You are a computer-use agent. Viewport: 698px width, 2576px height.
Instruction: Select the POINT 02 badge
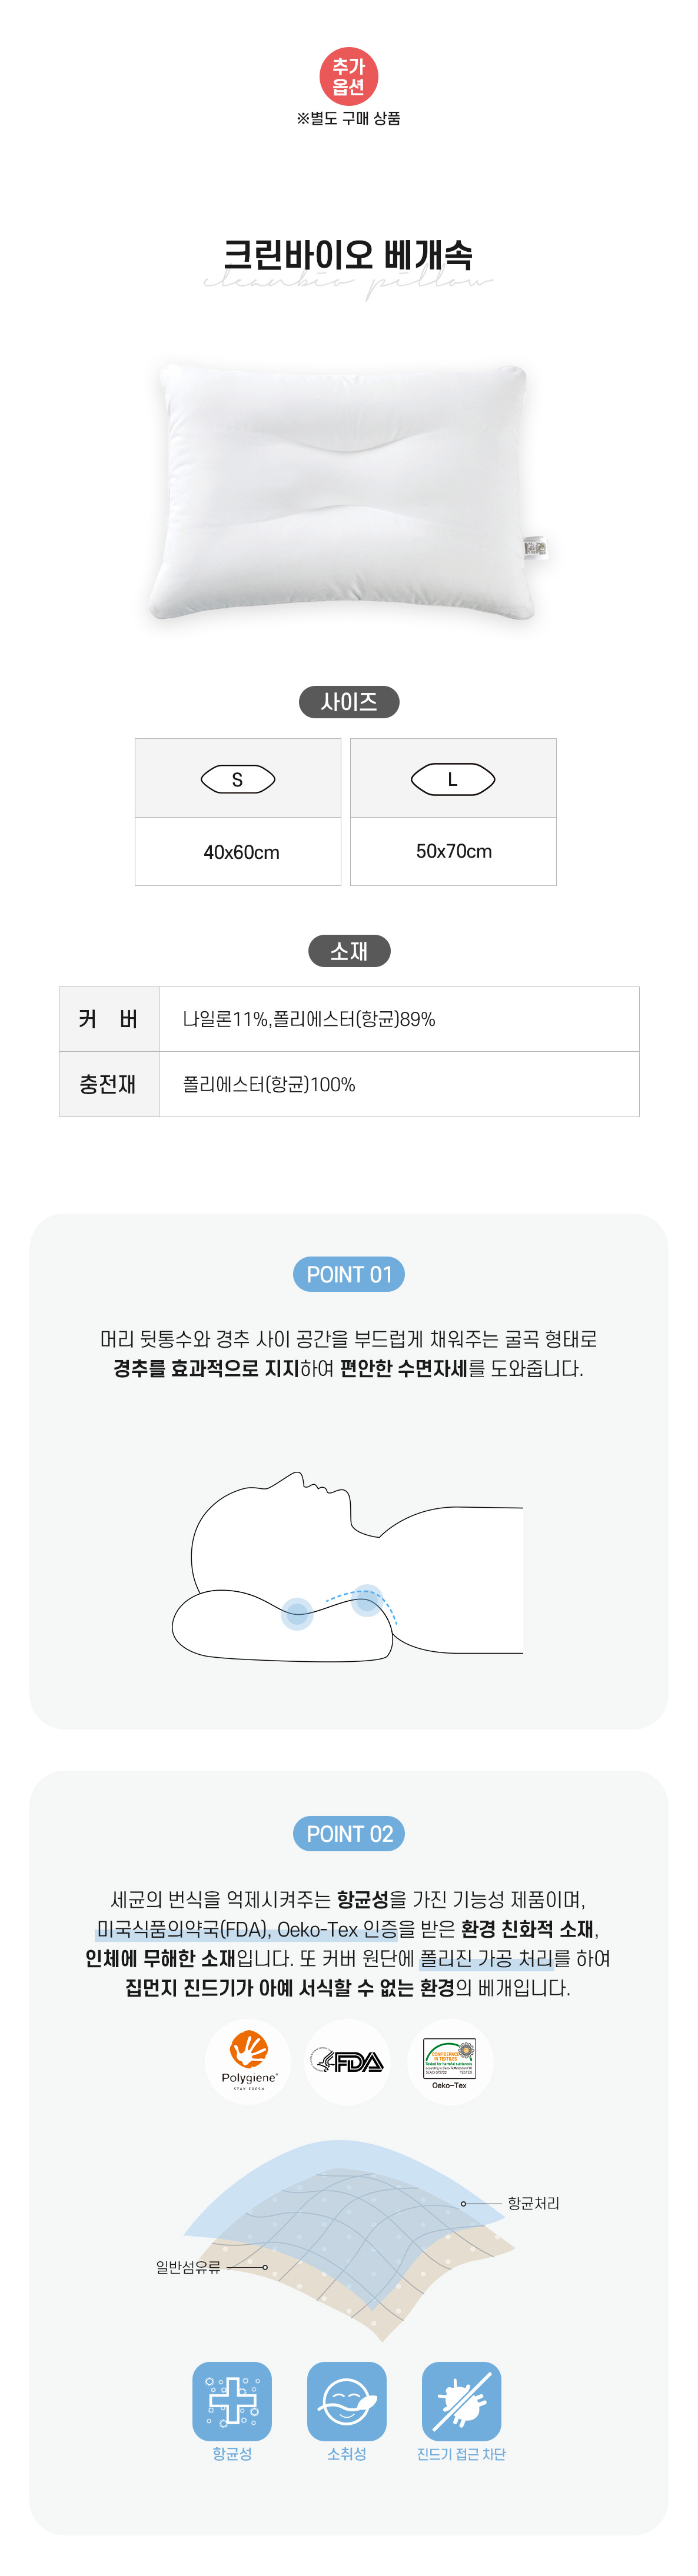349,1833
